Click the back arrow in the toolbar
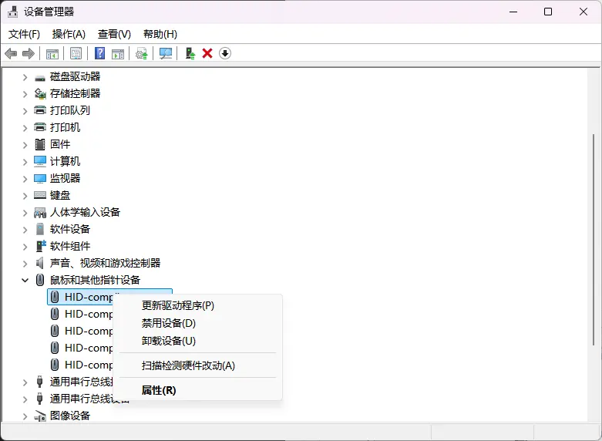Screen dimensions: 602x441 pos(11,53)
